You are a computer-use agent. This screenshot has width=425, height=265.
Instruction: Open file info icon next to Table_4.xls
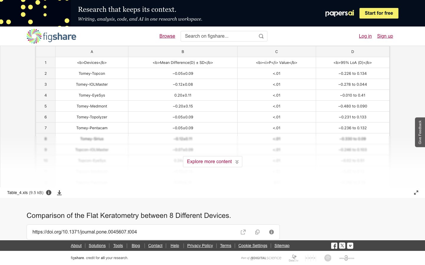tap(49, 193)
